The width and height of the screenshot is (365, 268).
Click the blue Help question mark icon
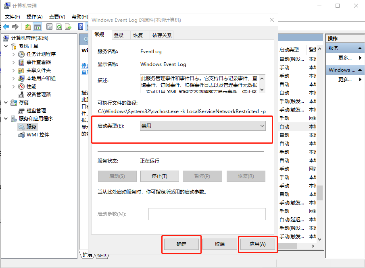coord(81,27)
